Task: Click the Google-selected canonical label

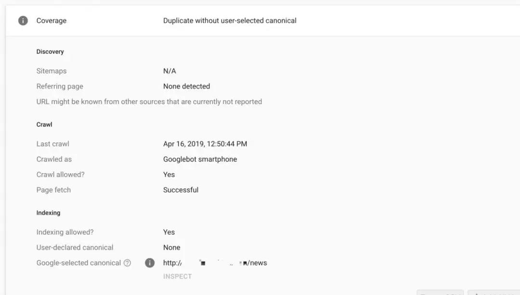Action: coord(78,263)
